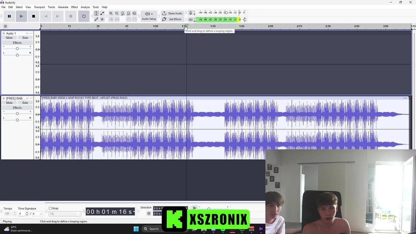Viewport: 416px width, 234px height.
Task: Click the Redo arrow icon
Action: coord(135,19)
